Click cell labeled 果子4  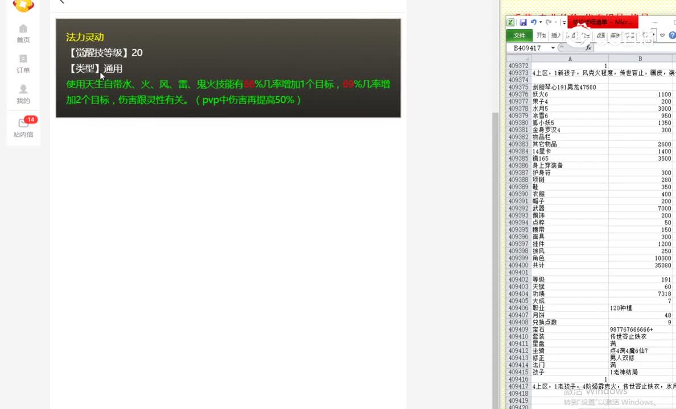click(x=570, y=101)
